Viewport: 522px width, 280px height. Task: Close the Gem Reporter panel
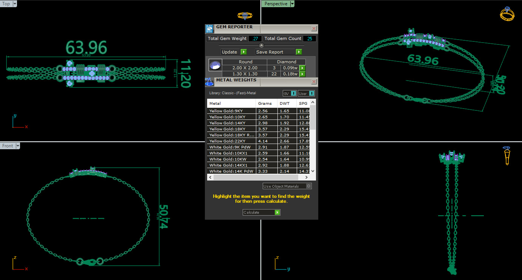pyautogui.click(x=314, y=29)
